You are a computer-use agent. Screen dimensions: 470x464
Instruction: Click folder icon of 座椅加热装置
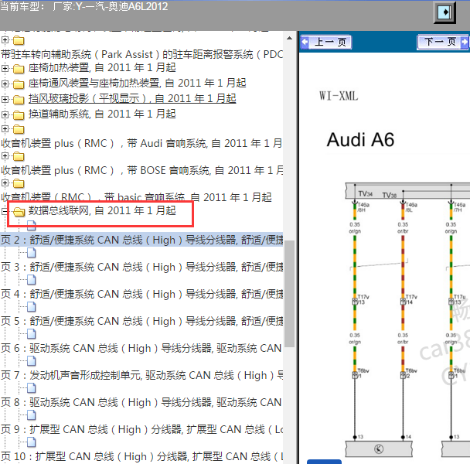click(19, 69)
